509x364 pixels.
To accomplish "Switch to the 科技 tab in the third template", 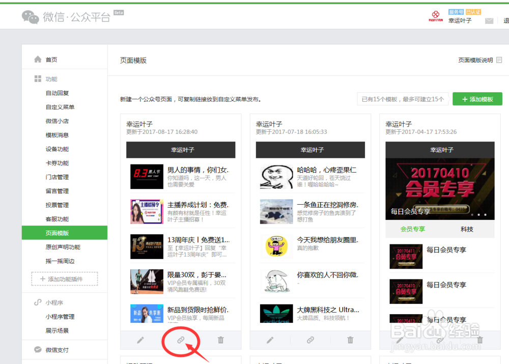I will tap(467, 229).
